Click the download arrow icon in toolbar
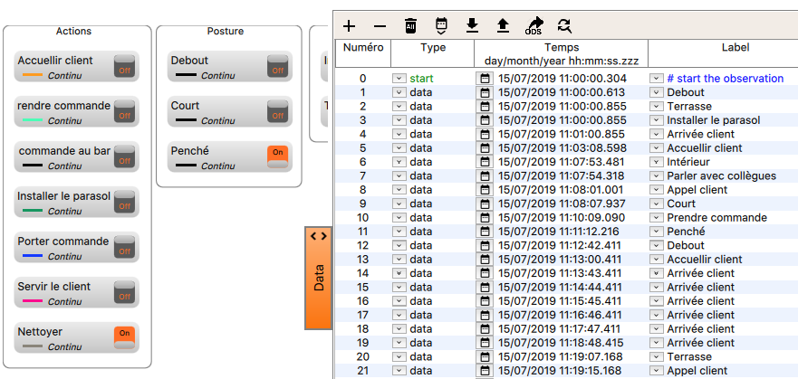Screen dimensions: 798x379 [472, 25]
